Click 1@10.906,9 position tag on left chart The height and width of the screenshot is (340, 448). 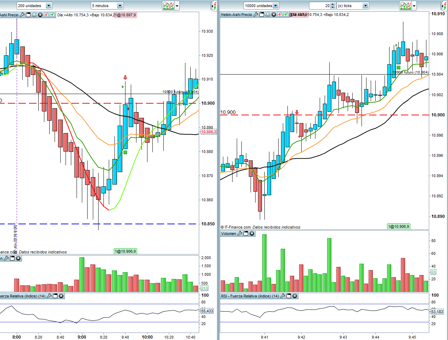[125, 251]
